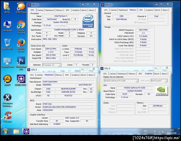This screenshot has height=141, width=181.
Task: Switch to SPD tab in the Mainboard window
Action: [x=67, y=75]
